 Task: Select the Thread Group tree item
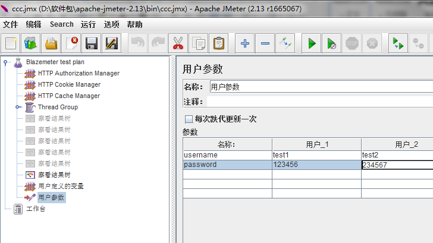click(58, 108)
